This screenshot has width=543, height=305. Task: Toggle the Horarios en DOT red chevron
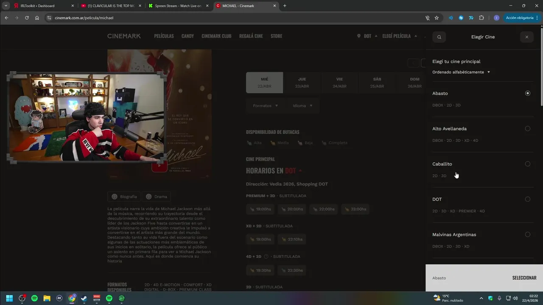pyautogui.click(x=300, y=171)
